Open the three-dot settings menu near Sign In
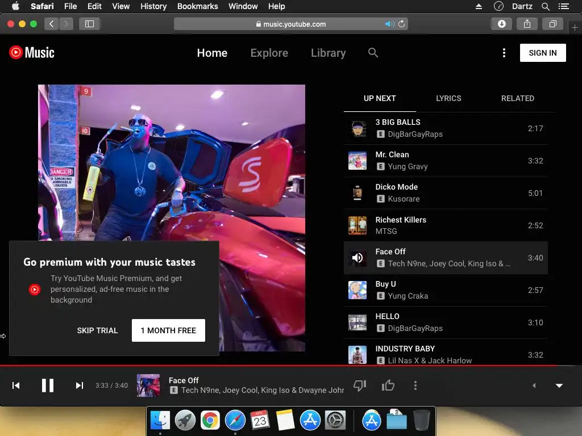 click(504, 53)
